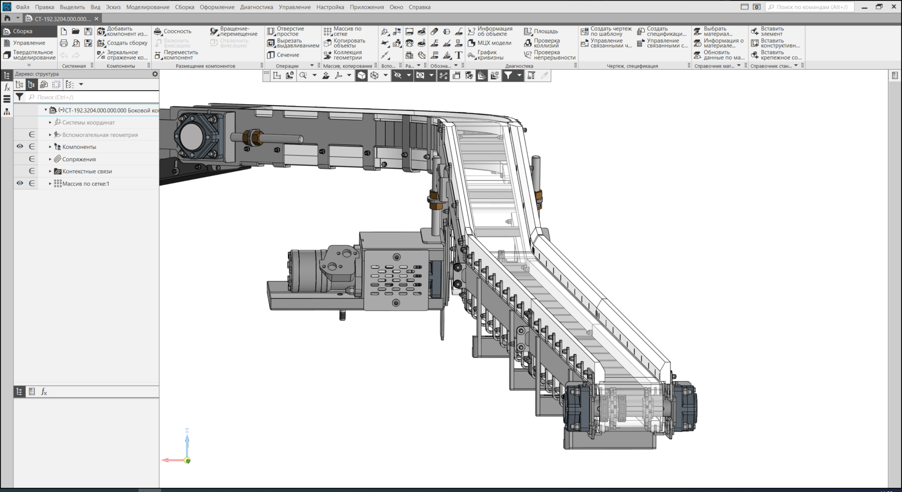Viewport: 902px width, 492px height.
Task: Click the Text annotation T tool
Action: pos(459,55)
